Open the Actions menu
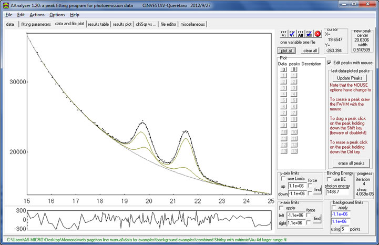This screenshot has height=245, width=379. pos(37,15)
